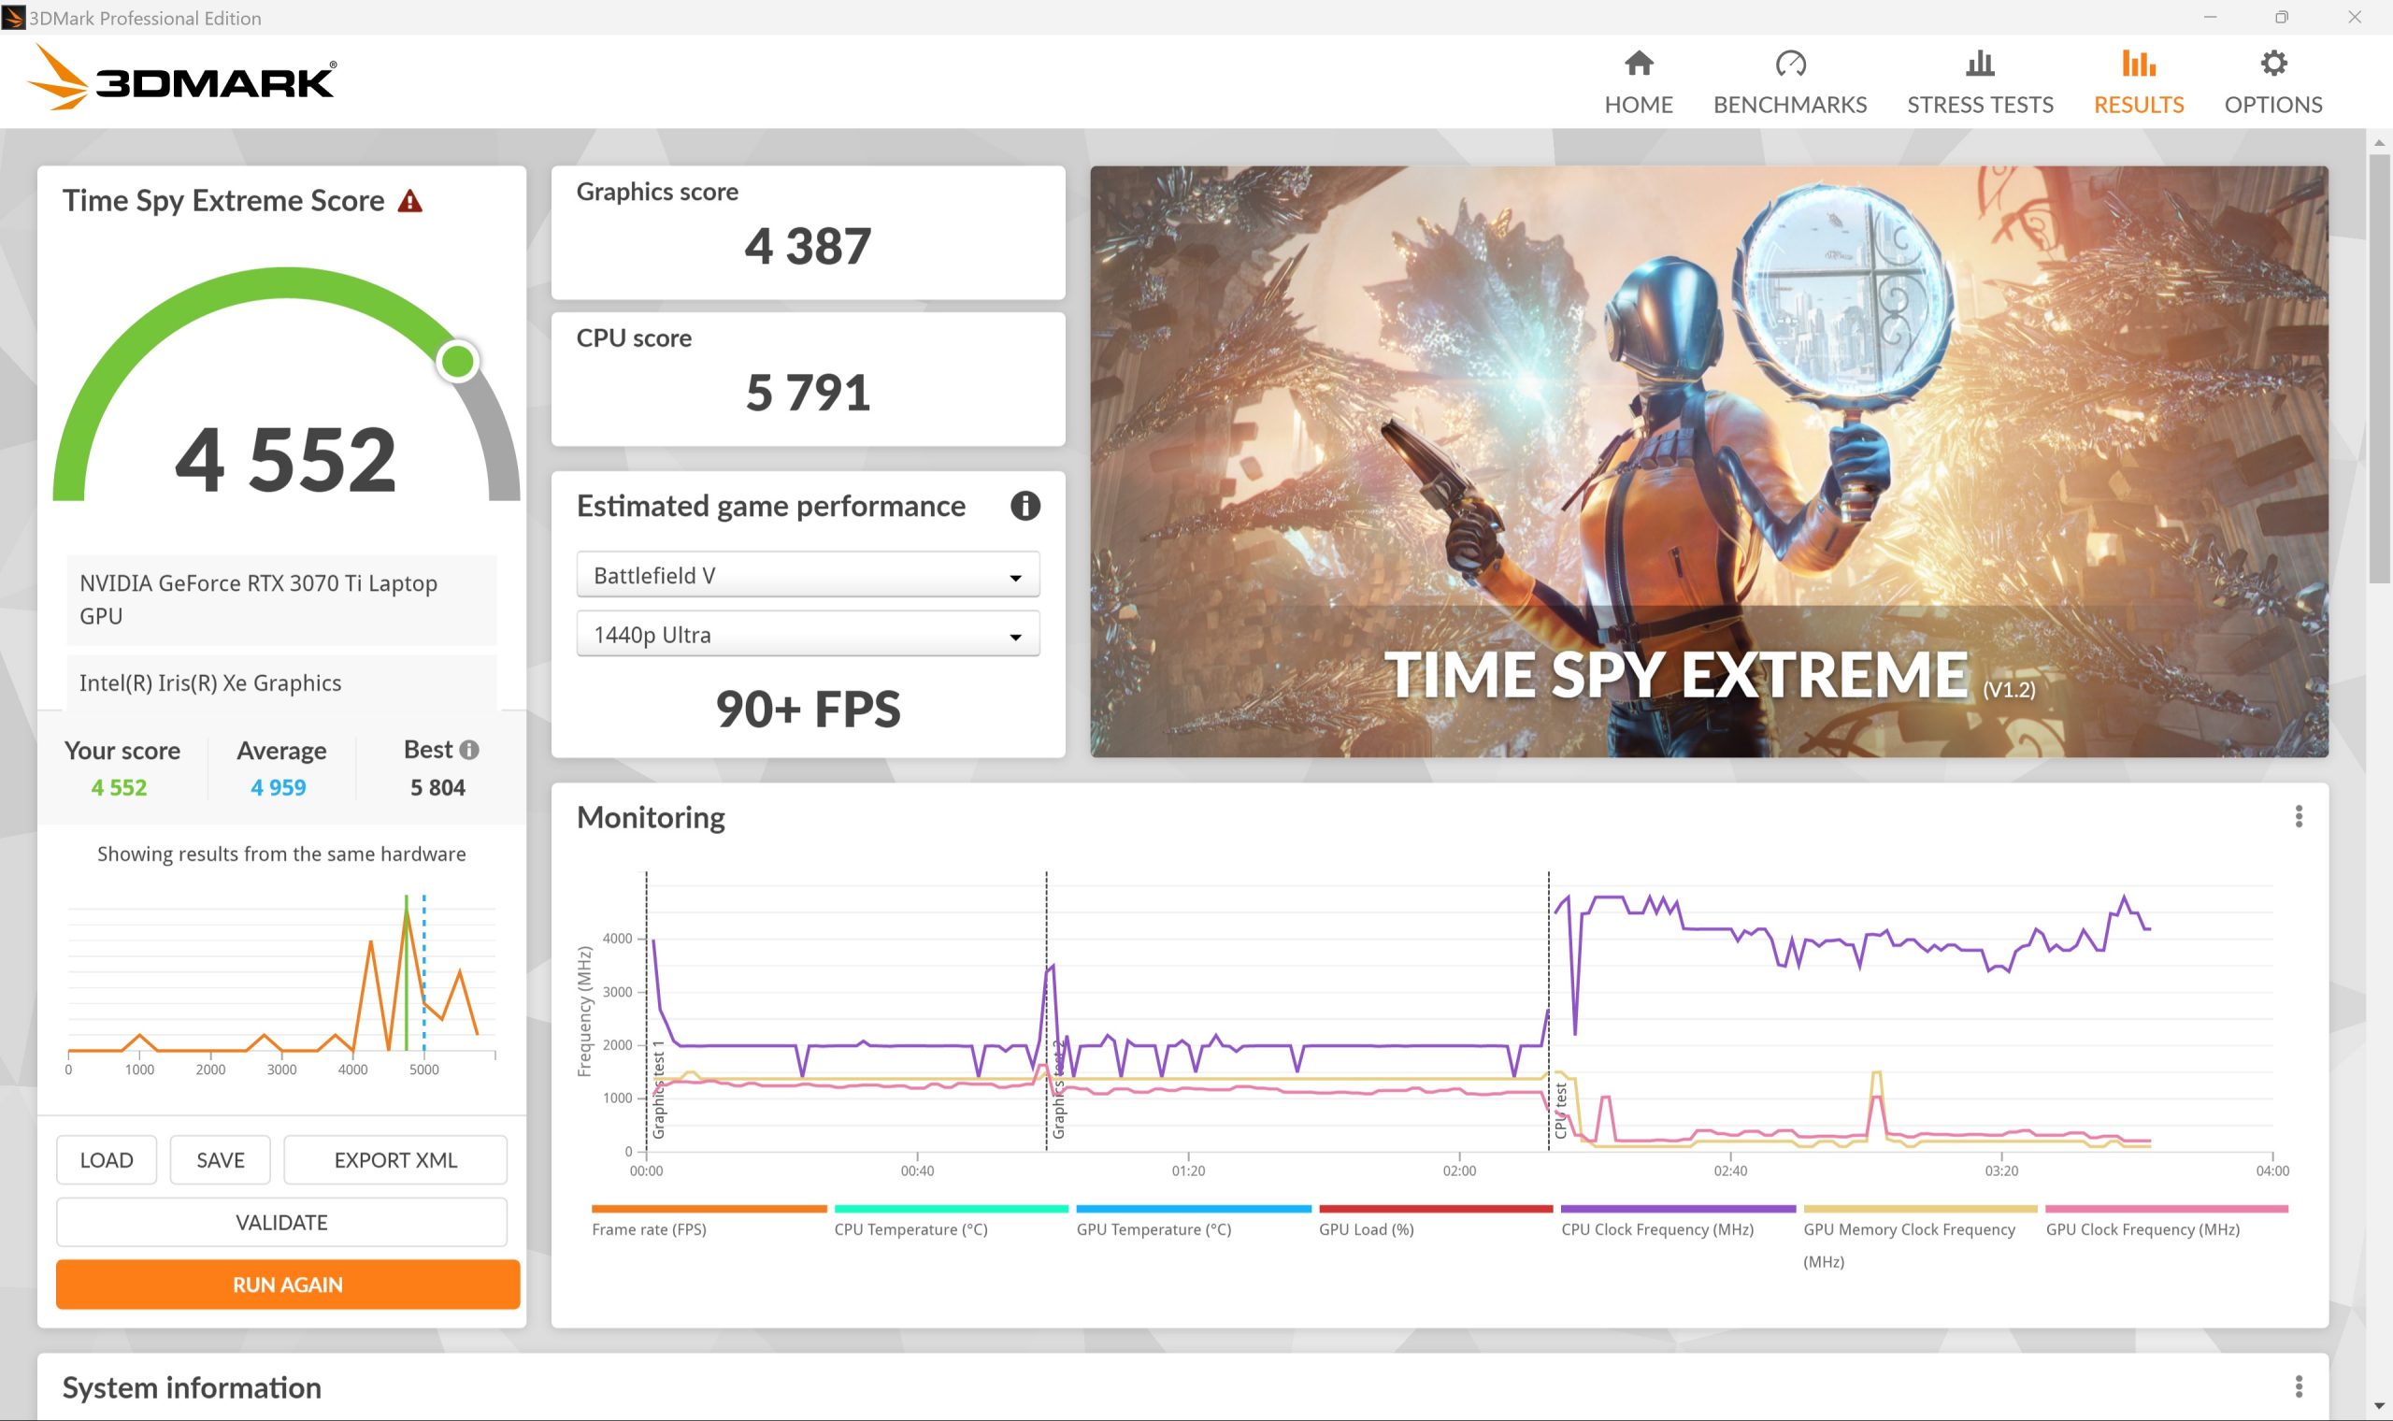
Task: Open Options using the gear icon
Action: point(2272,65)
